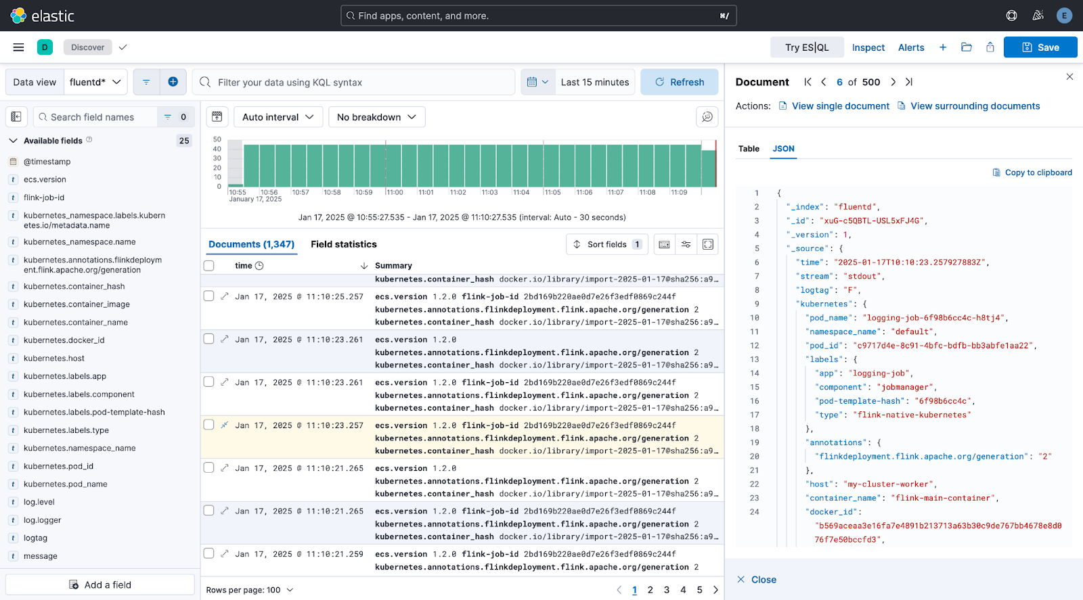Image resolution: width=1083 pixels, height=600 pixels.
Task: Collapse the highlighted 11:10:23.257 row
Action: click(225, 425)
